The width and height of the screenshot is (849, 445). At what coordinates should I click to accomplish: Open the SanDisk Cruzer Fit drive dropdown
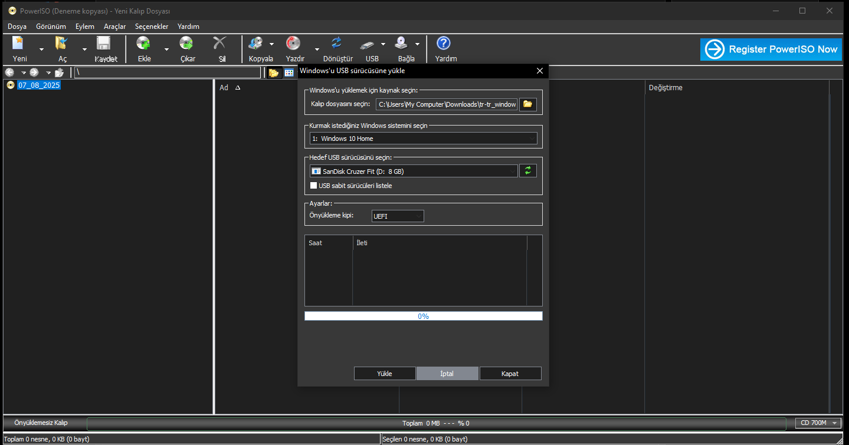click(414, 171)
